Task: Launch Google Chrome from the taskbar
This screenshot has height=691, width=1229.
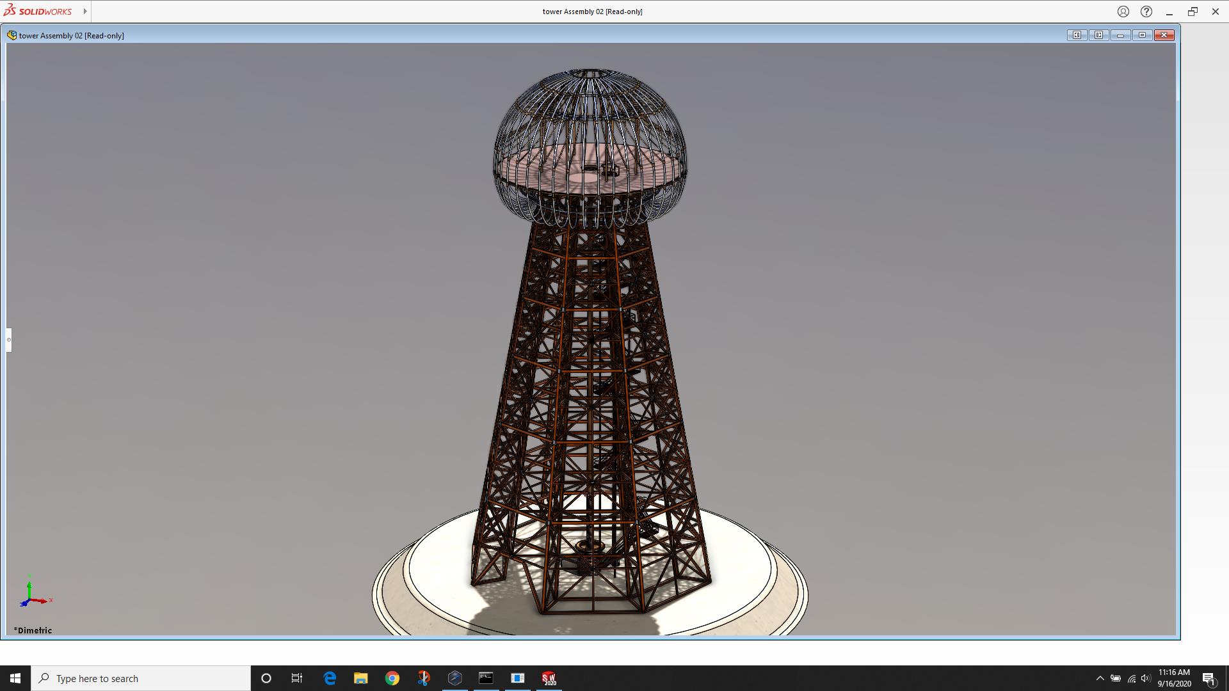Action: click(392, 678)
